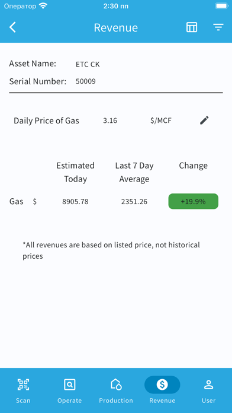Tap the ETC CK asset name
Screen dimensions: 232x413
(88, 65)
